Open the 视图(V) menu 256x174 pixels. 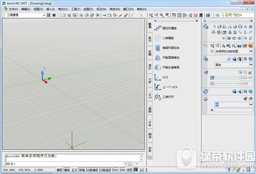[38, 9]
